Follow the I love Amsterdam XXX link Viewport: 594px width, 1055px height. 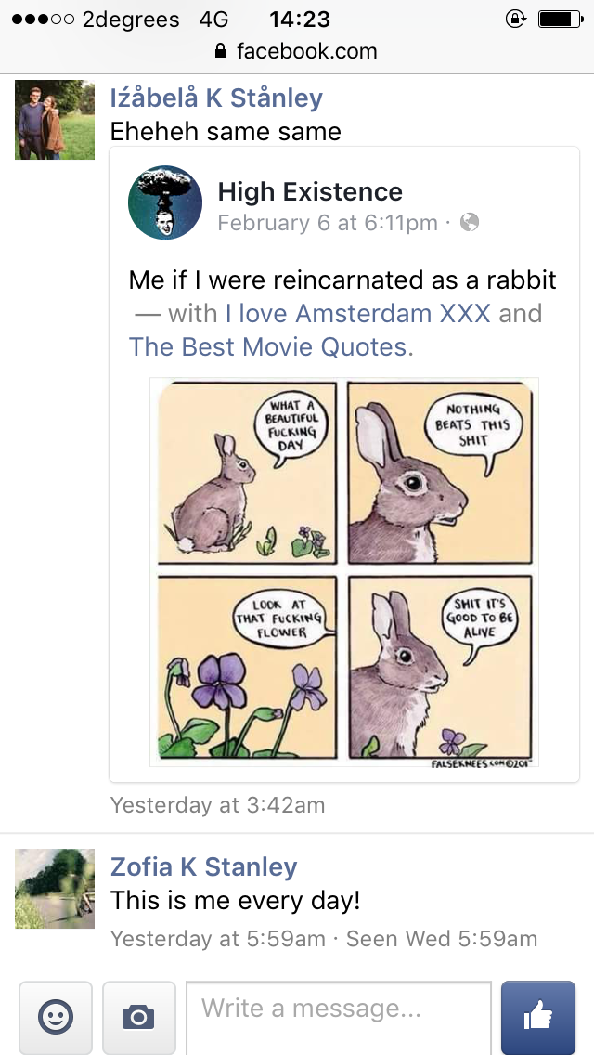357,313
